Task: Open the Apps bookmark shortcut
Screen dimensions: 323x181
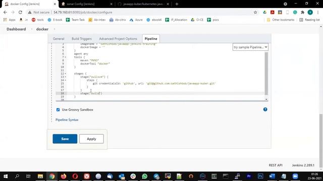Action: [10, 20]
